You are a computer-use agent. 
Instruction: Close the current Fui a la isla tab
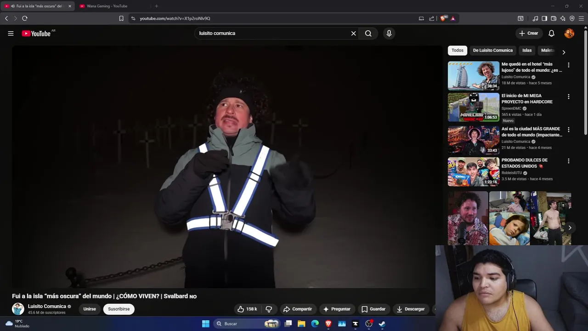[70, 6]
